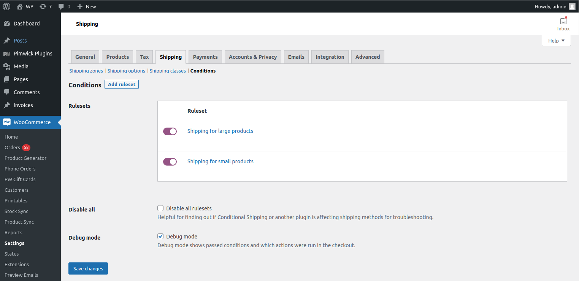Click the Ruleset column header
Screen dimensions: 579x281
coord(197,111)
